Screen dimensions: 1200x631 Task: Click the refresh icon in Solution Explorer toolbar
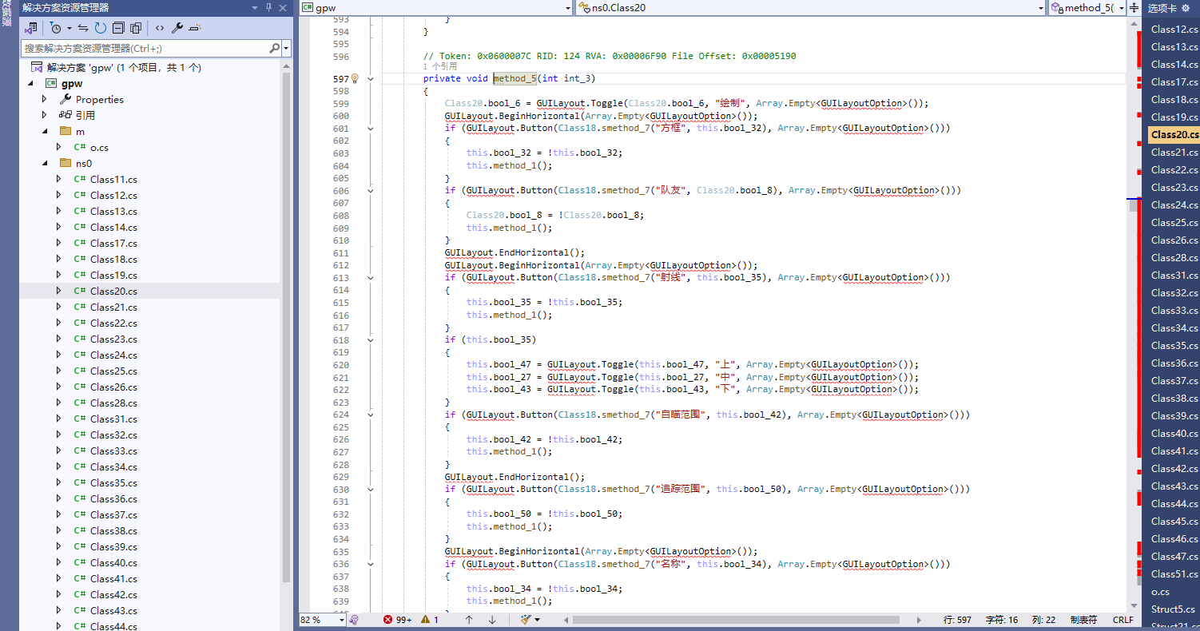[x=101, y=28]
